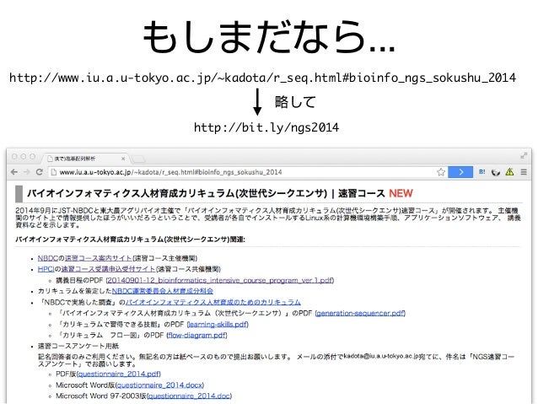Open the Chrome hamburger menu
Viewport: 538px width, 404px height.
pyautogui.click(x=524, y=172)
